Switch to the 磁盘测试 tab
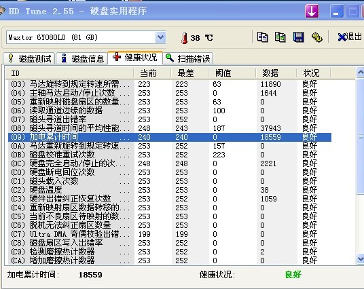 [x=29, y=58]
